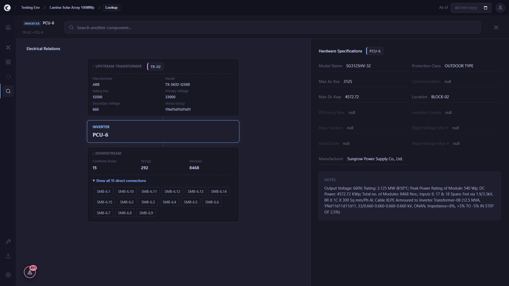Open the network graph sidebar icon

(x=8, y=47)
